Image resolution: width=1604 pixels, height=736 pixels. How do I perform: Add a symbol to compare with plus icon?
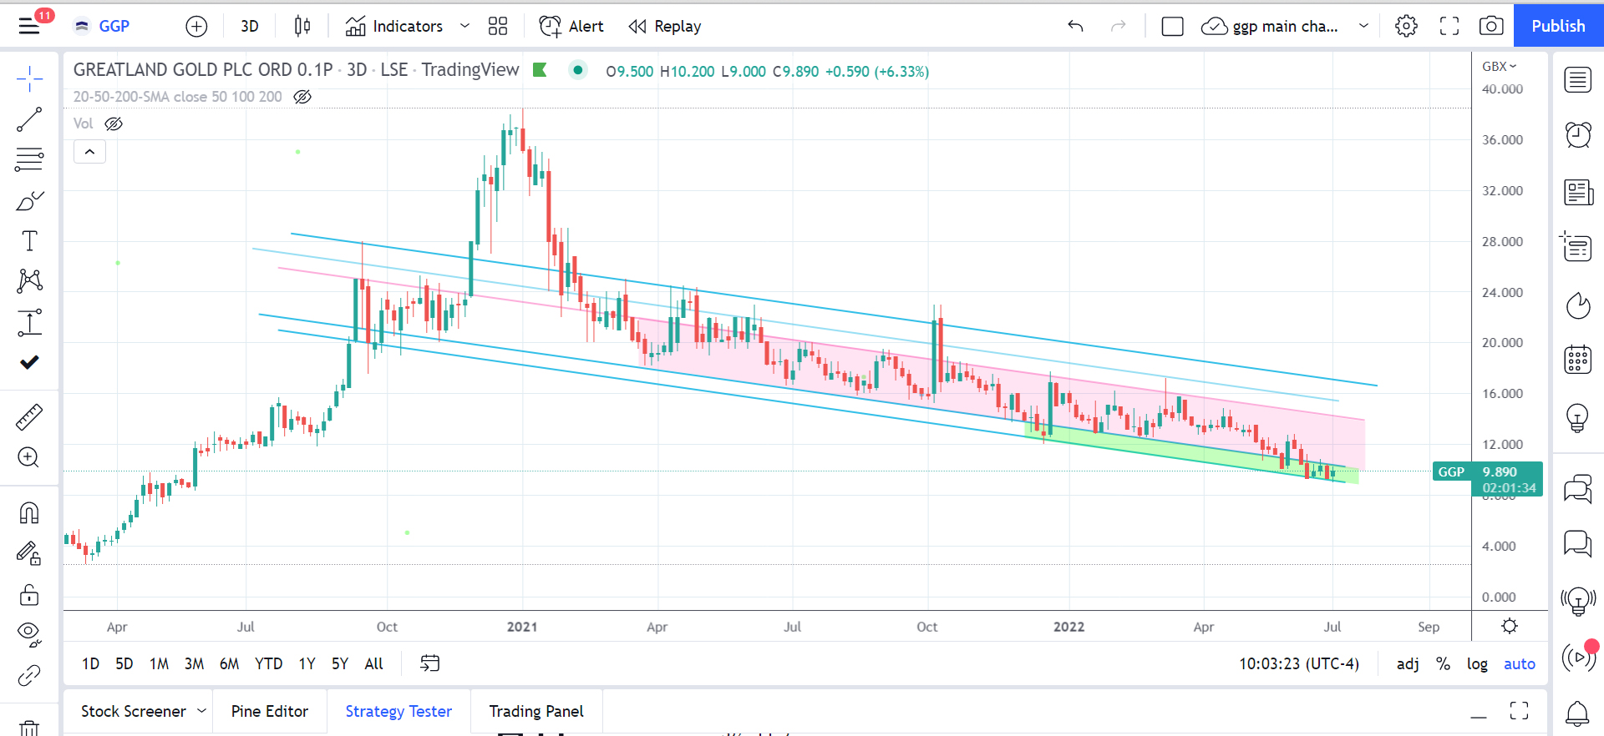coord(196,27)
